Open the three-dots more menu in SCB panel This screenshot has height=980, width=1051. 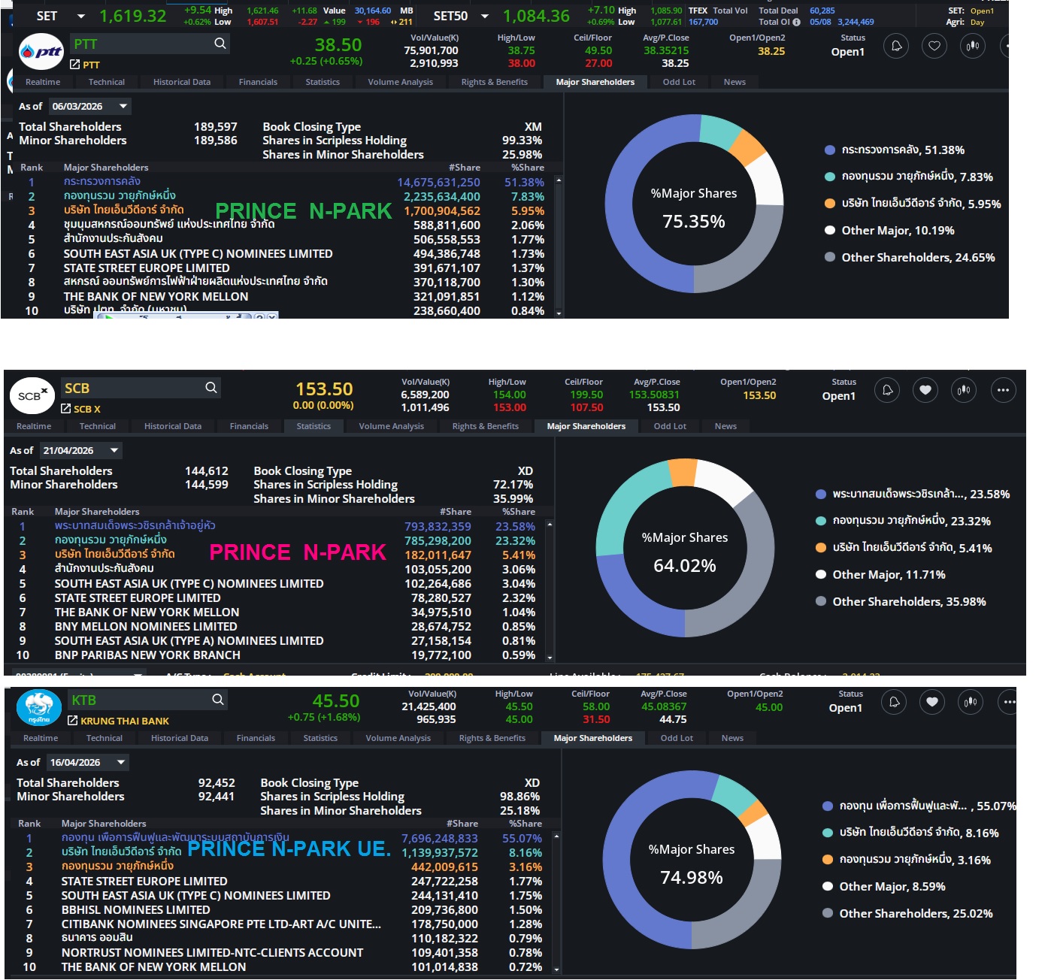tap(1003, 390)
